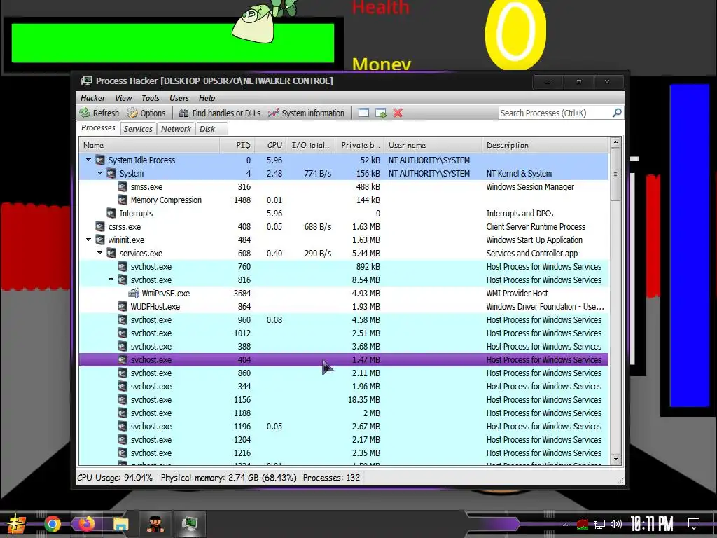
Task: Click the find window and thread icon
Action: click(380, 113)
